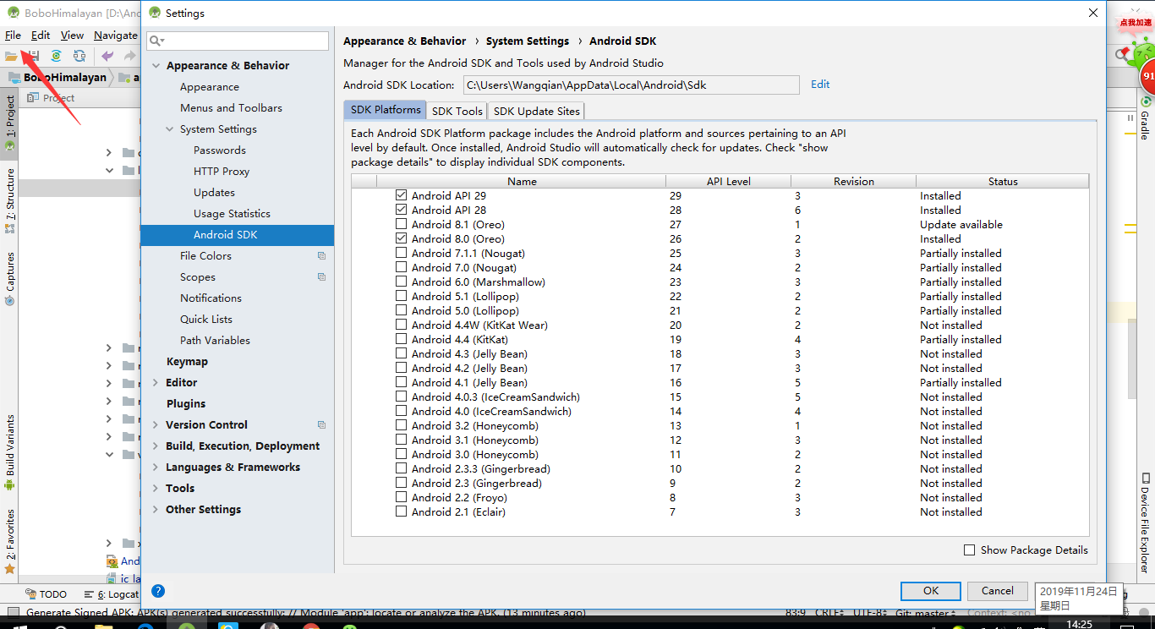
Task: Check the Android 2.1 (Eclair) checkbox
Action: [401, 511]
